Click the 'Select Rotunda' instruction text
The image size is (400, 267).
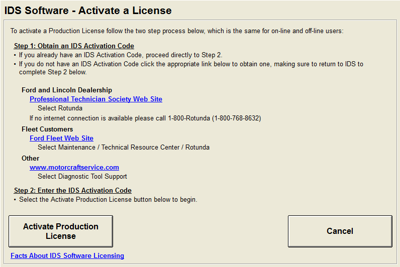(x=60, y=108)
